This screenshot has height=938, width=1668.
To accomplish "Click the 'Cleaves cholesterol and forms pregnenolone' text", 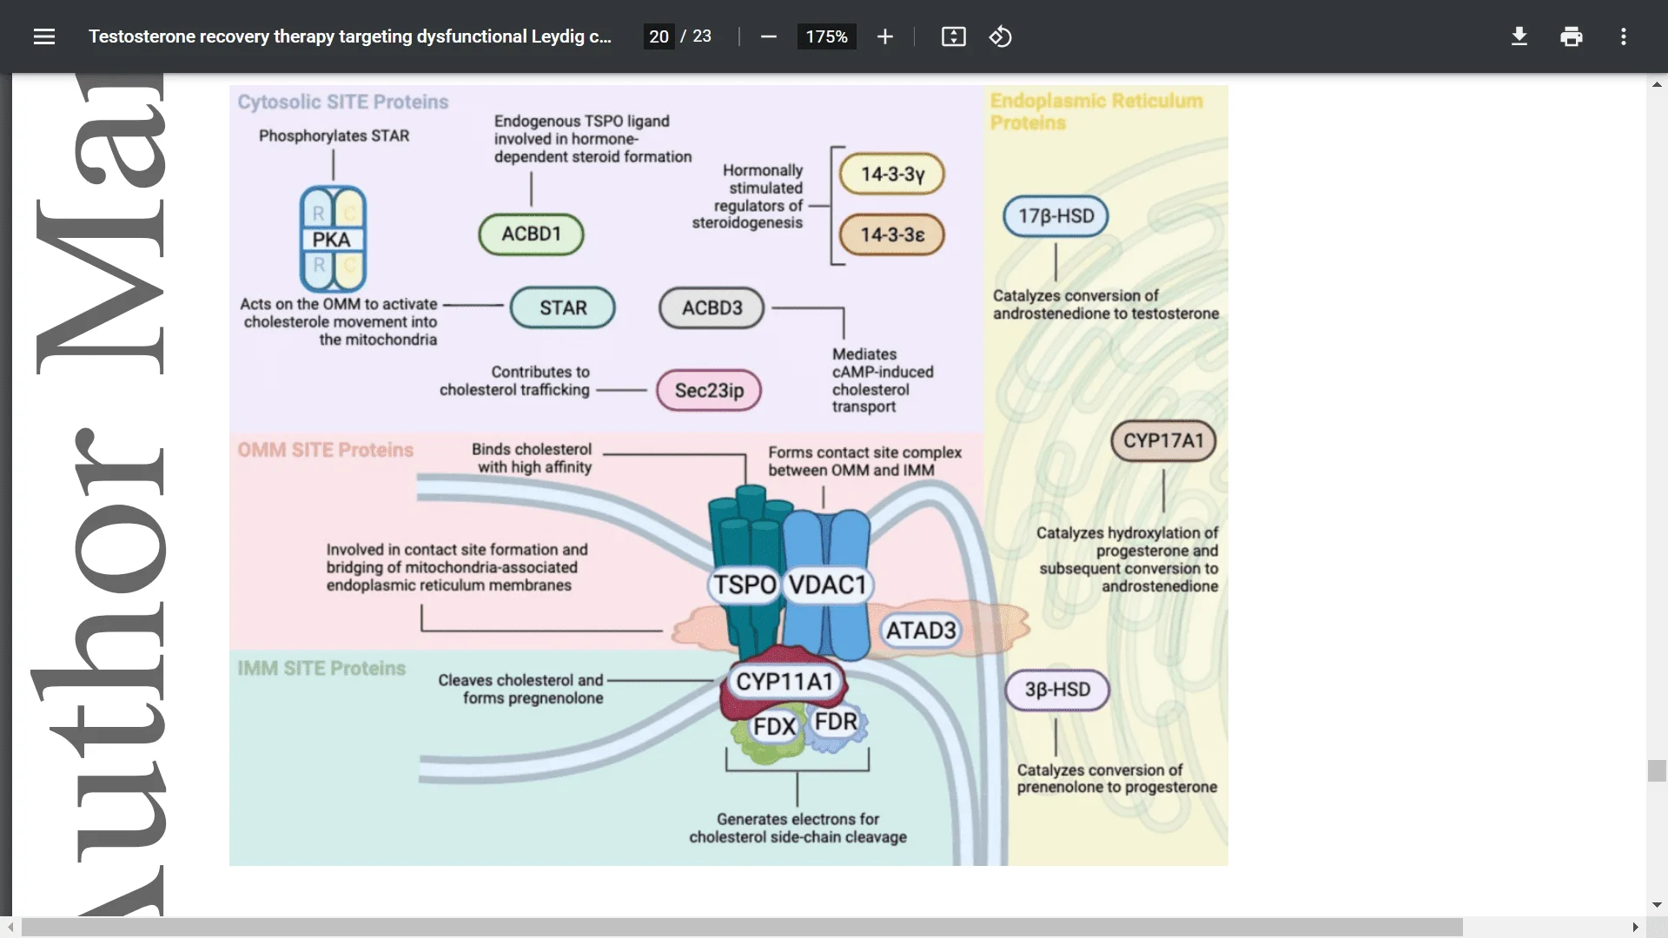I will (x=520, y=689).
